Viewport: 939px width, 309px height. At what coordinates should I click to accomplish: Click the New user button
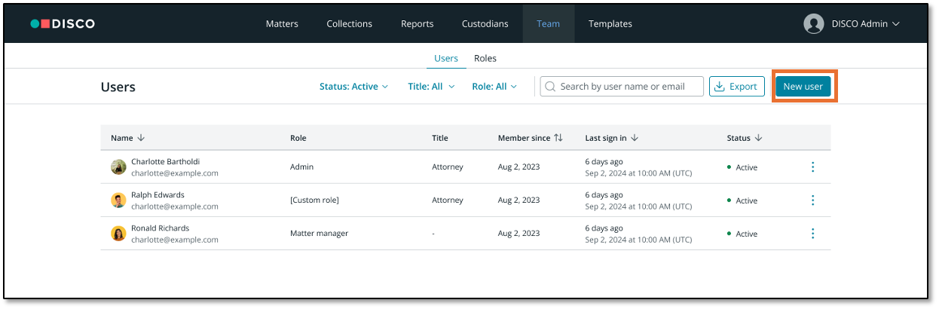803,87
